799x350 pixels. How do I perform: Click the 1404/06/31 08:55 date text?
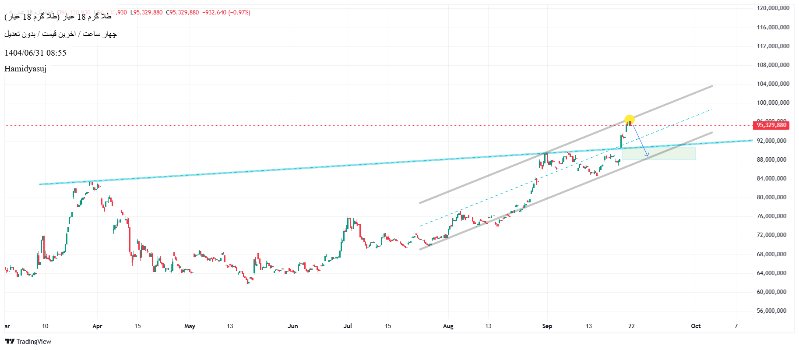click(35, 53)
